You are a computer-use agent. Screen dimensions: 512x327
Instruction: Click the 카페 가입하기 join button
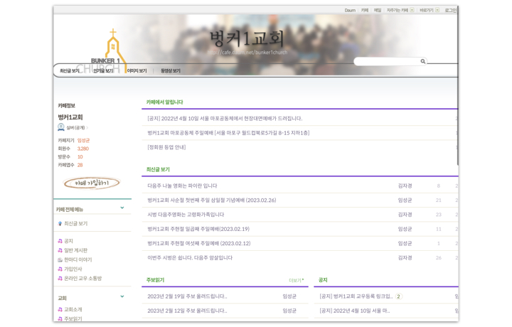click(92, 183)
